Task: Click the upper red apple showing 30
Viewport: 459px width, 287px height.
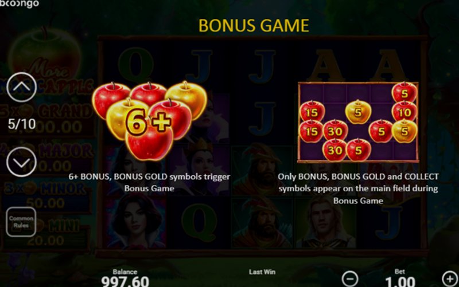Action: [335, 131]
